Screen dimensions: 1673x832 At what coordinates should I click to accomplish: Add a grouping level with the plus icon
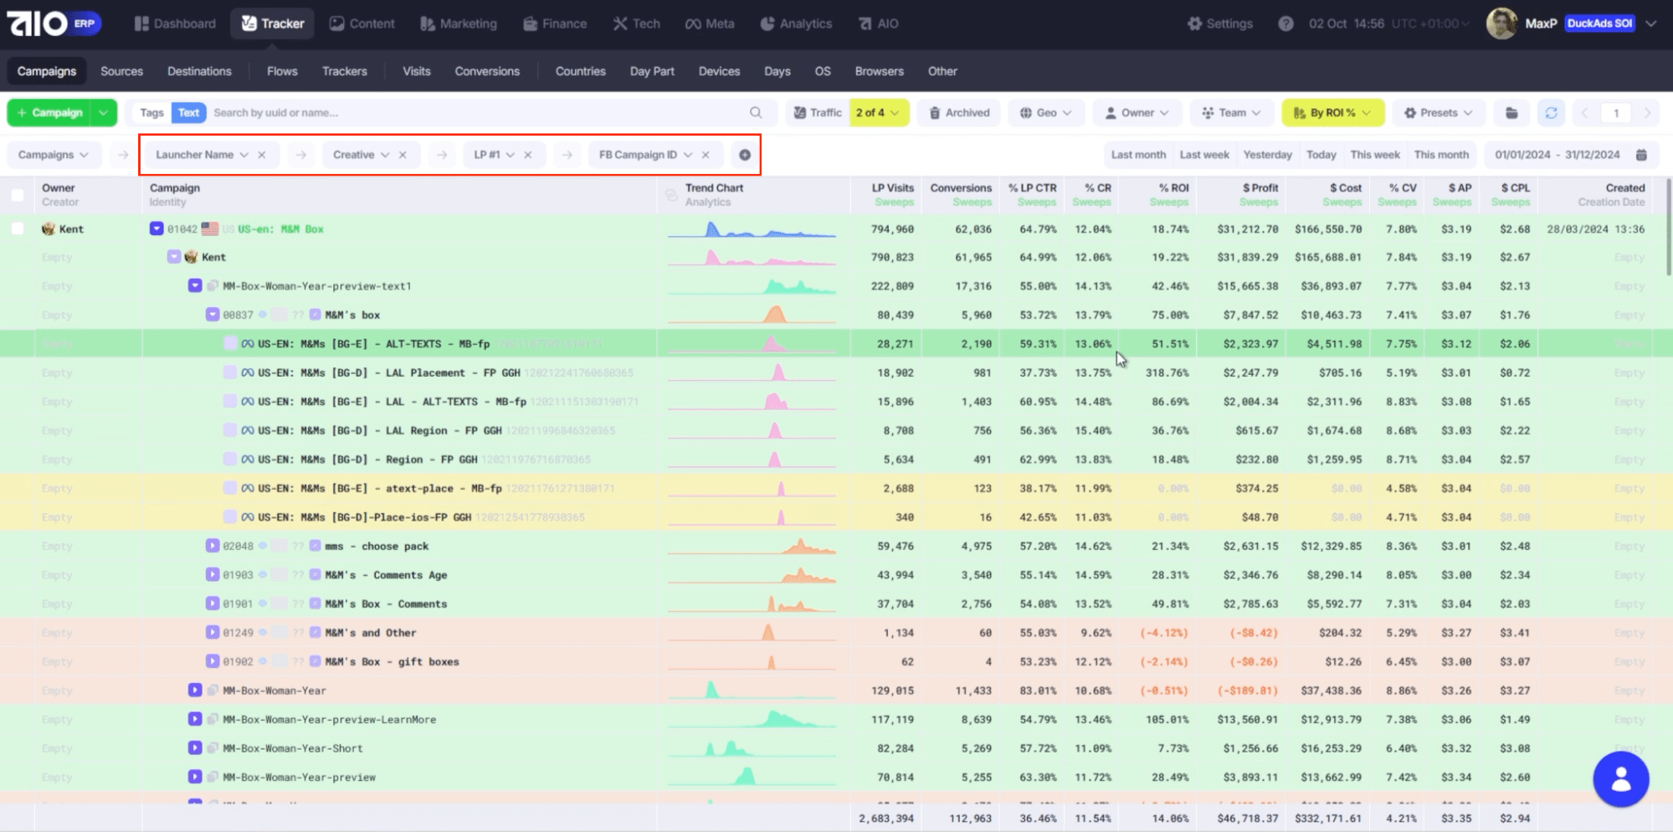point(745,155)
